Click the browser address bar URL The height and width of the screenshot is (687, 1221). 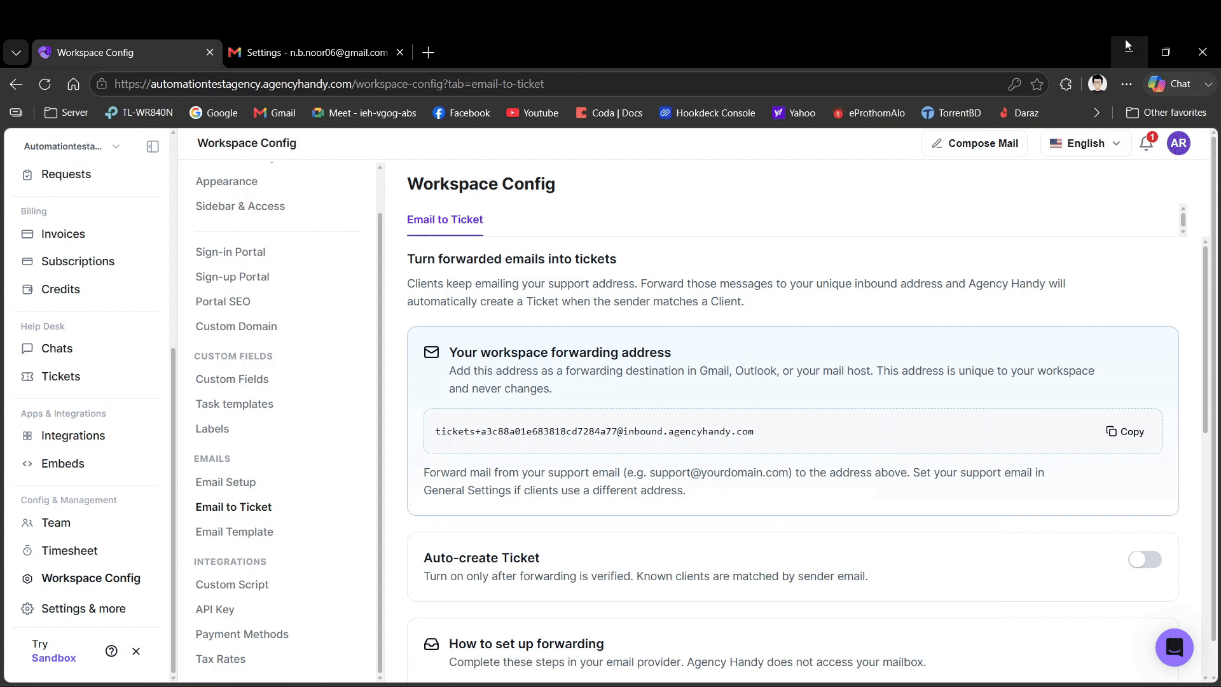pyautogui.click(x=329, y=84)
